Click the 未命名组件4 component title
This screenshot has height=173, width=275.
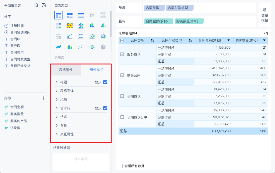tap(128, 33)
